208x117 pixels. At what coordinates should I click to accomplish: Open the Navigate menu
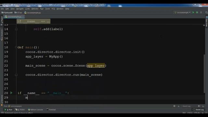[x=20, y=9]
